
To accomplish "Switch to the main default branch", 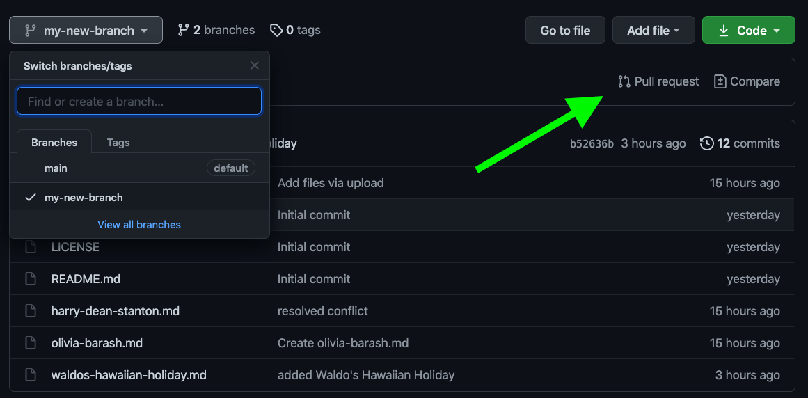I will (56, 168).
